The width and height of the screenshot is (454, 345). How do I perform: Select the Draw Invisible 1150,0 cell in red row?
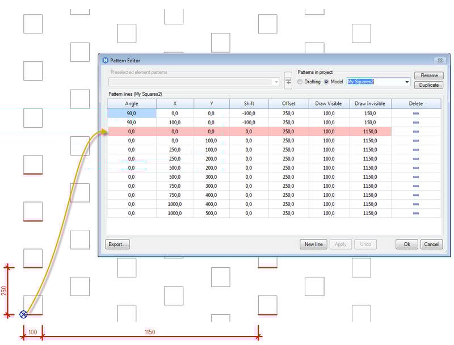pyautogui.click(x=371, y=132)
